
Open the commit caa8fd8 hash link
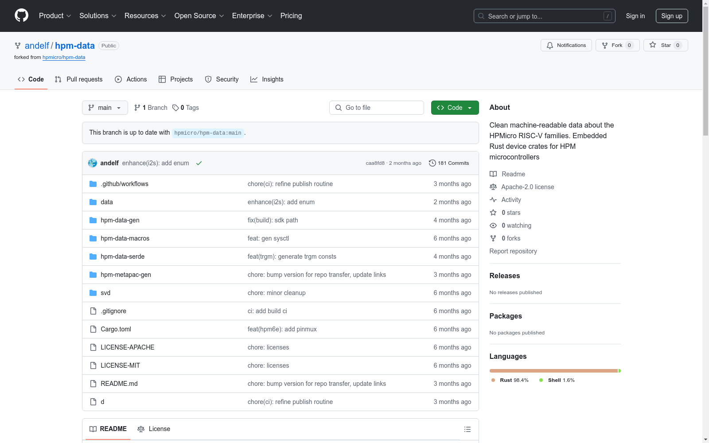(x=375, y=163)
